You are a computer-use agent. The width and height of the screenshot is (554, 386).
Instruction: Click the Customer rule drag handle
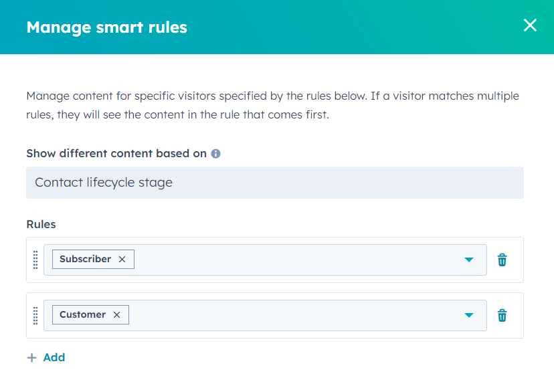coord(35,315)
